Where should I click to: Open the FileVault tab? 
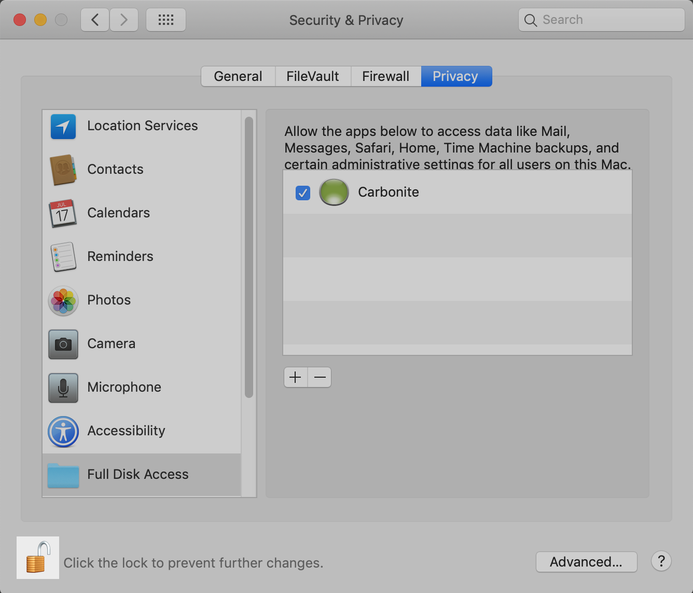(313, 76)
